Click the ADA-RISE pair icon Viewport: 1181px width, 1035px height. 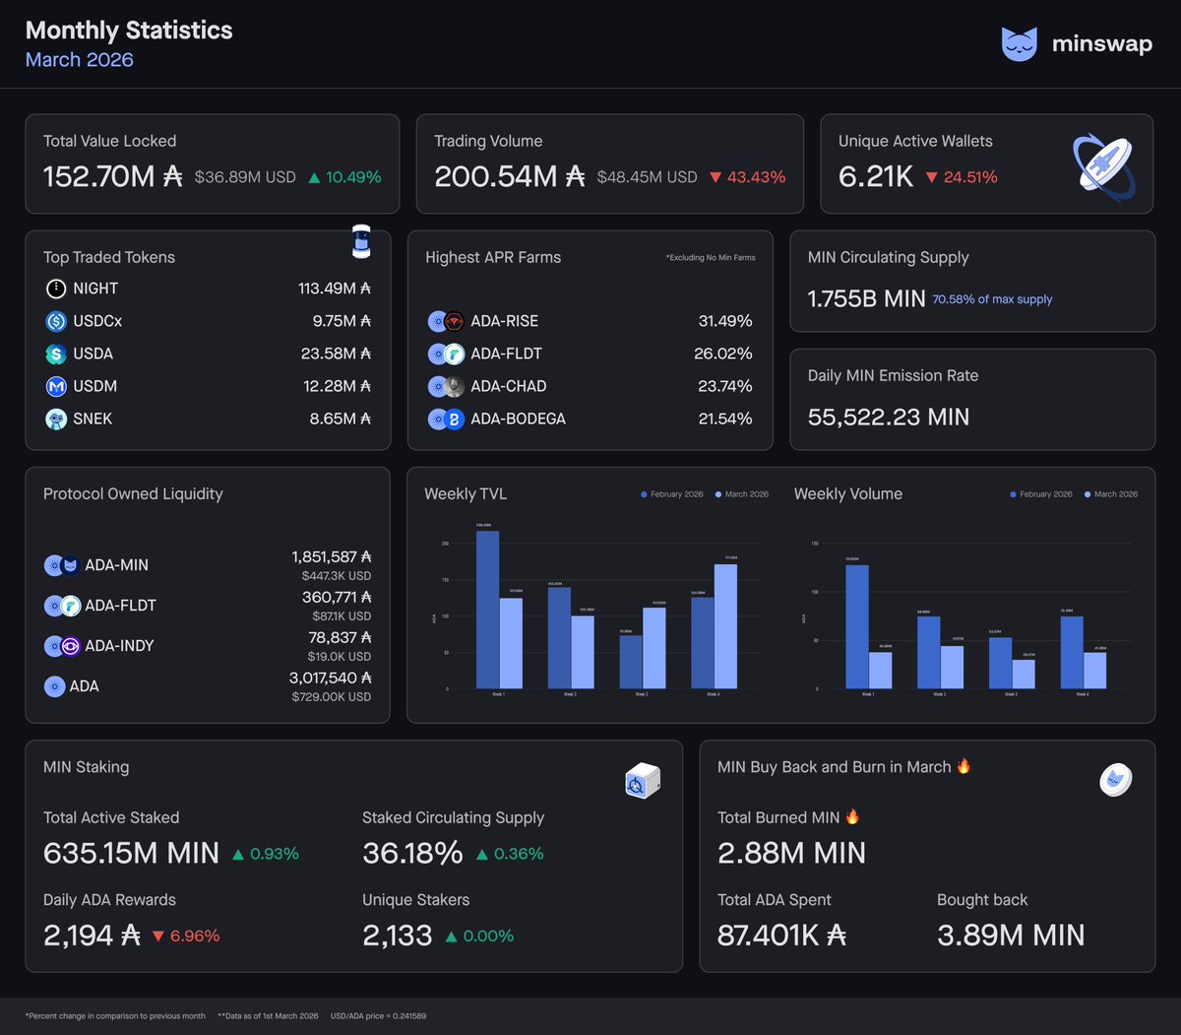tap(446, 321)
